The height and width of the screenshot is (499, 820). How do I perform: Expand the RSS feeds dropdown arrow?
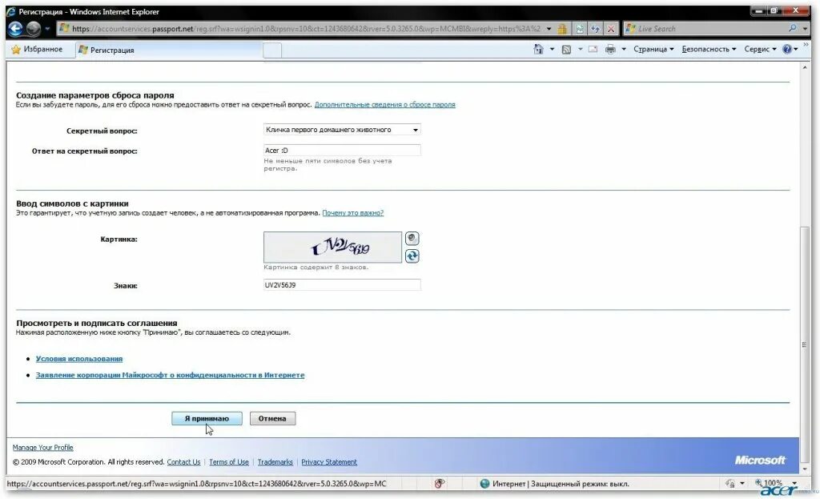pyautogui.click(x=580, y=49)
